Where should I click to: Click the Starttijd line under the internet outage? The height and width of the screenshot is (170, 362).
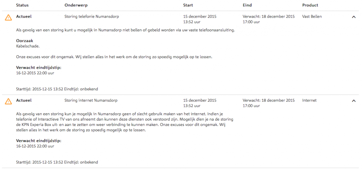tap(57, 162)
